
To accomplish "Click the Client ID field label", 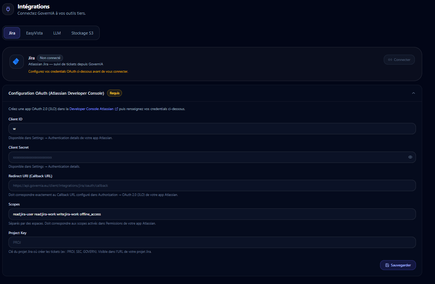I will click(x=15, y=119).
